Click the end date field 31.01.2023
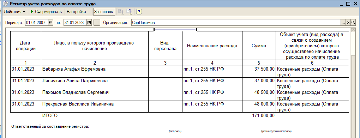Viewport: 360px width, 138px height. coord(75,23)
